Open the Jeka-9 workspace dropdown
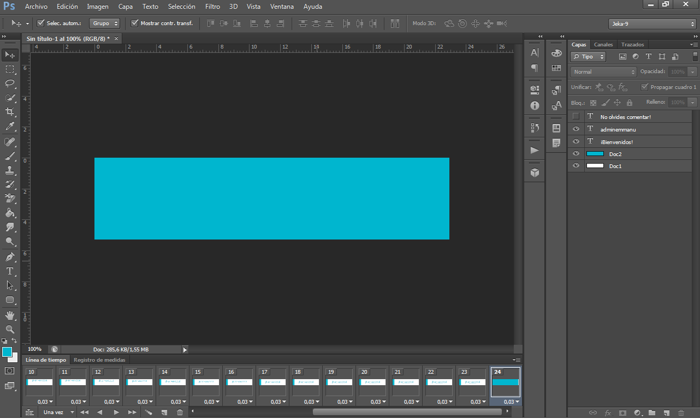The image size is (700, 419). pyautogui.click(x=652, y=23)
